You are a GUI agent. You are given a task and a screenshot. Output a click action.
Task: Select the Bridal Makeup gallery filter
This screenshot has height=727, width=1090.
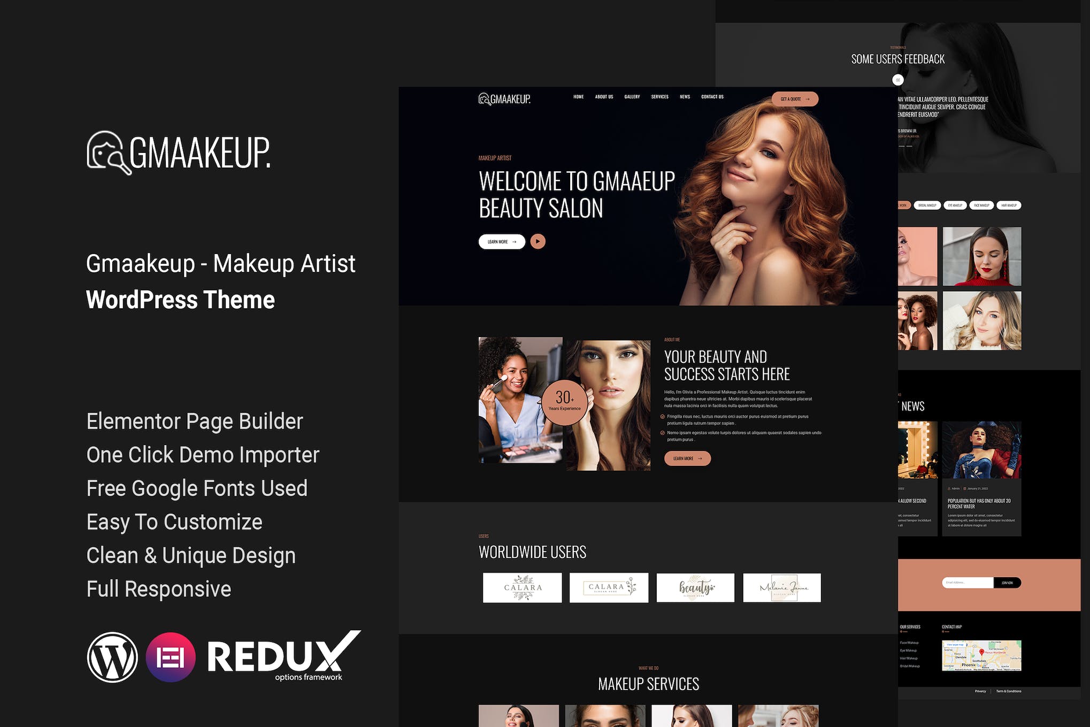click(927, 205)
